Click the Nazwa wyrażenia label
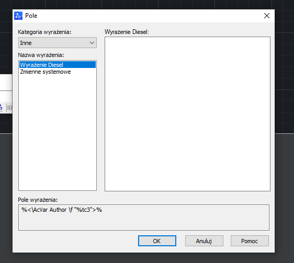The height and width of the screenshot is (263, 294). click(41, 55)
